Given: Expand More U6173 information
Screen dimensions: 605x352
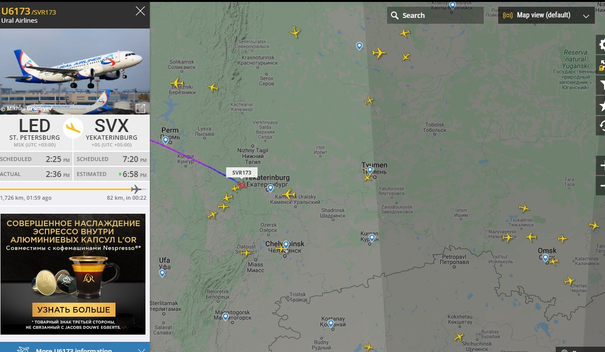Looking at the screenshot, I should 75,348.
